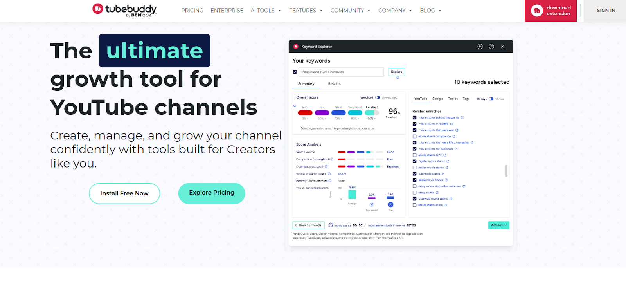Open the Actions dropdown button
Screen dimensions: 626x283
point(499,225)
